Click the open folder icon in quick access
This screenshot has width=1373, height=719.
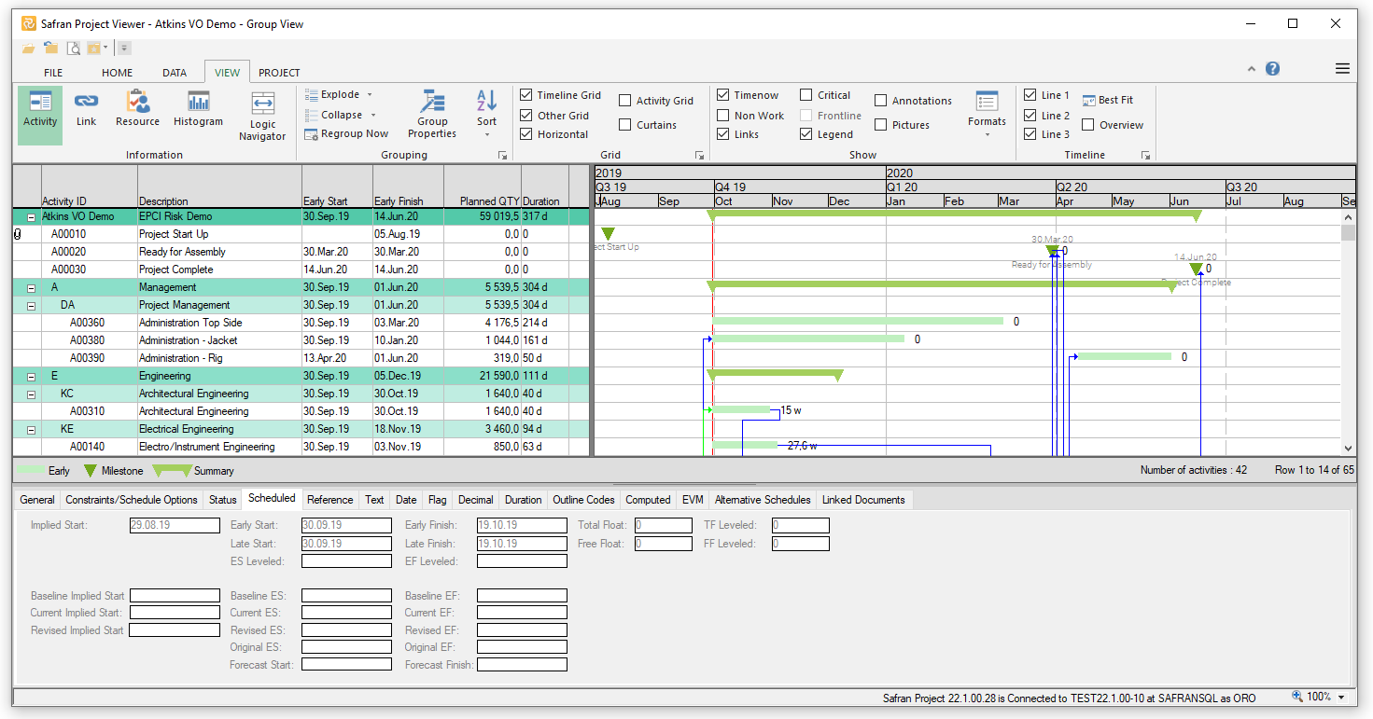click(29, 48)
